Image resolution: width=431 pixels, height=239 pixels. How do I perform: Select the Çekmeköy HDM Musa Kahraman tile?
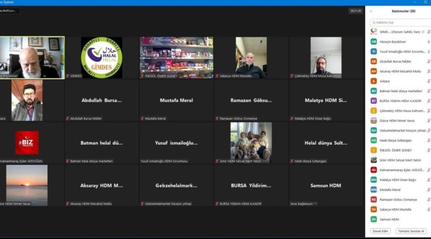point(326,57)
